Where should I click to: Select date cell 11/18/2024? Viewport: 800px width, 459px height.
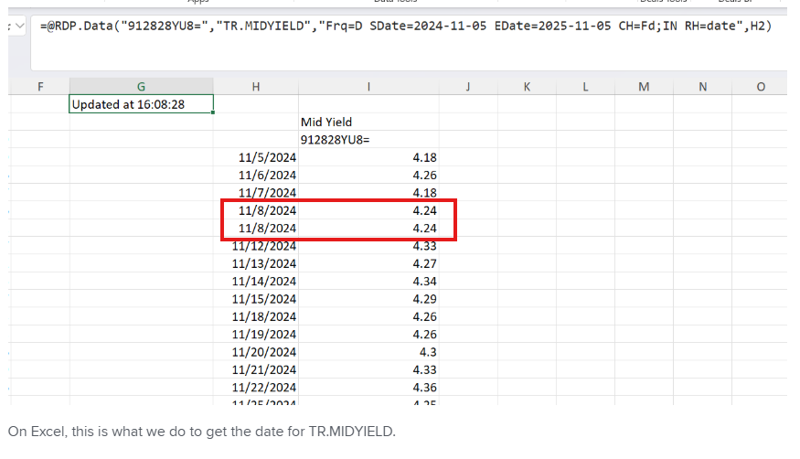[x=256, y=316]
